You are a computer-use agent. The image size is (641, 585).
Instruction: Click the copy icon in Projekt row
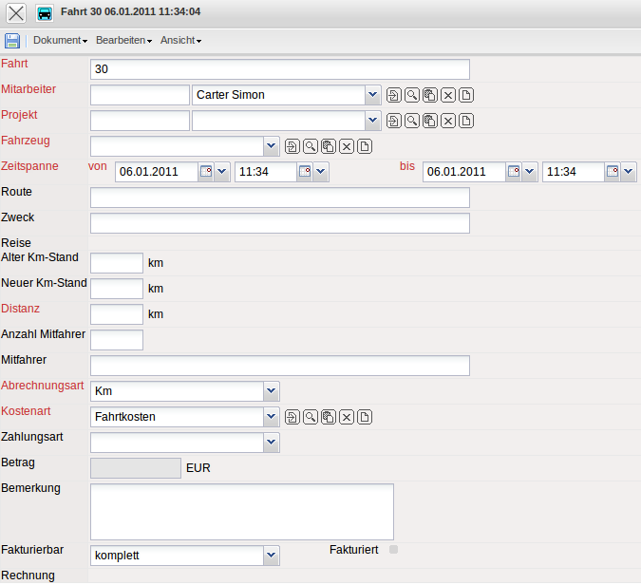430,121
